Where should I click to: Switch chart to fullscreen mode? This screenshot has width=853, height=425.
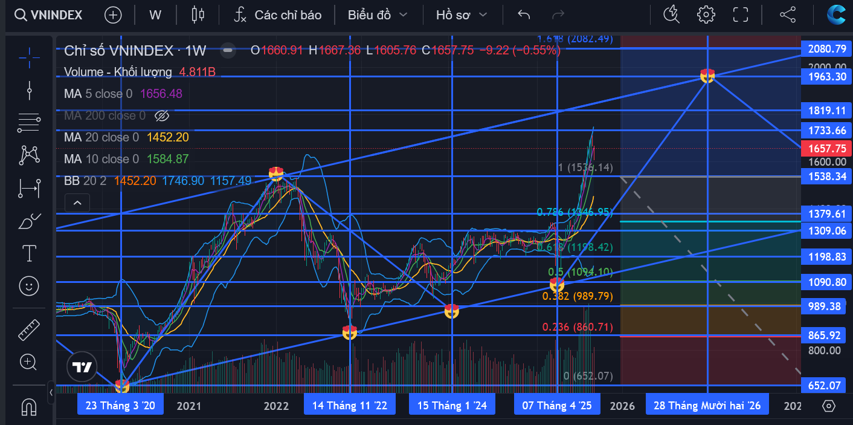[740, 15]
